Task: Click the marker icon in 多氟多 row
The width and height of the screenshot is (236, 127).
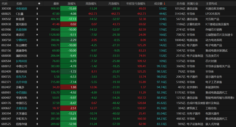Action: click(37, 87)
